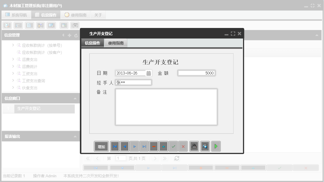
Task: Cancel changes with the red X icon
Action: point(183,146)
